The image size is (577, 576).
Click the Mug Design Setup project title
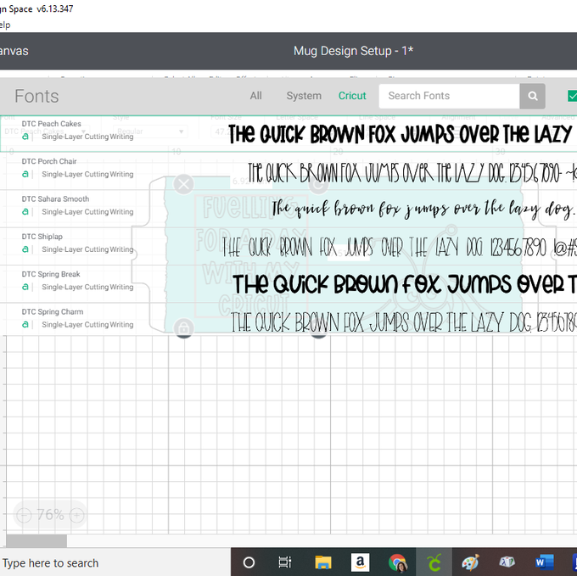coord(353,51)
